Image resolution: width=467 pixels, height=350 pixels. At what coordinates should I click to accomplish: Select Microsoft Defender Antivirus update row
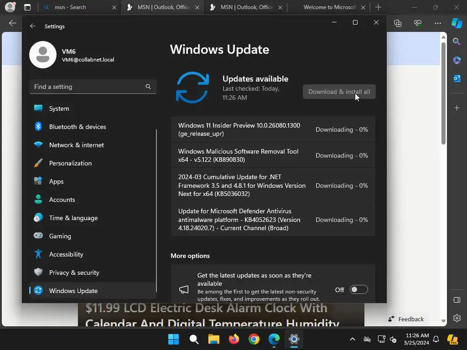(x=273, y=220)
